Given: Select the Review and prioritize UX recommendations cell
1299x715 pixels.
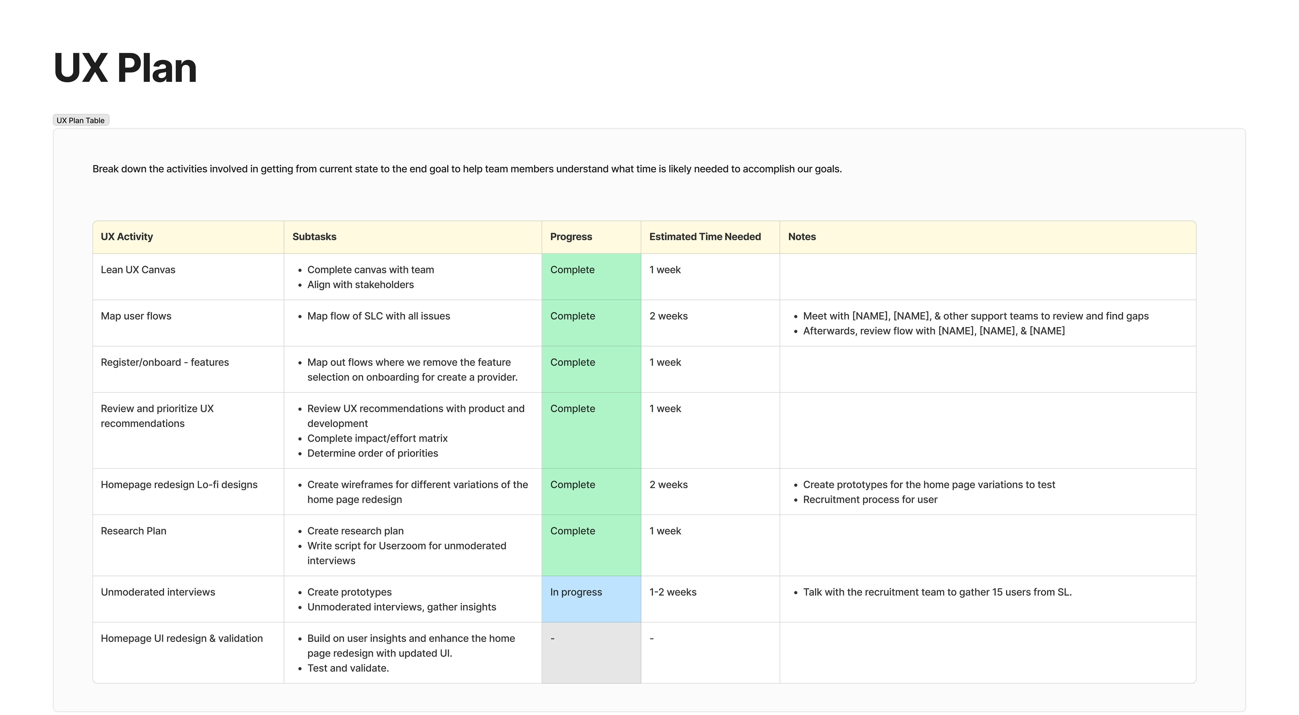Looking at the screenshot, I should coord(157,416).
